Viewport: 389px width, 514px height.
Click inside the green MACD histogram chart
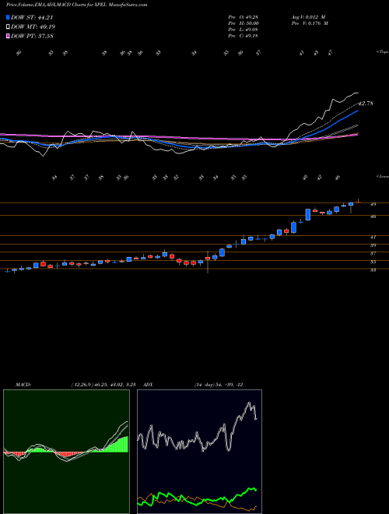pyautogui.click(x=66, y=452)
